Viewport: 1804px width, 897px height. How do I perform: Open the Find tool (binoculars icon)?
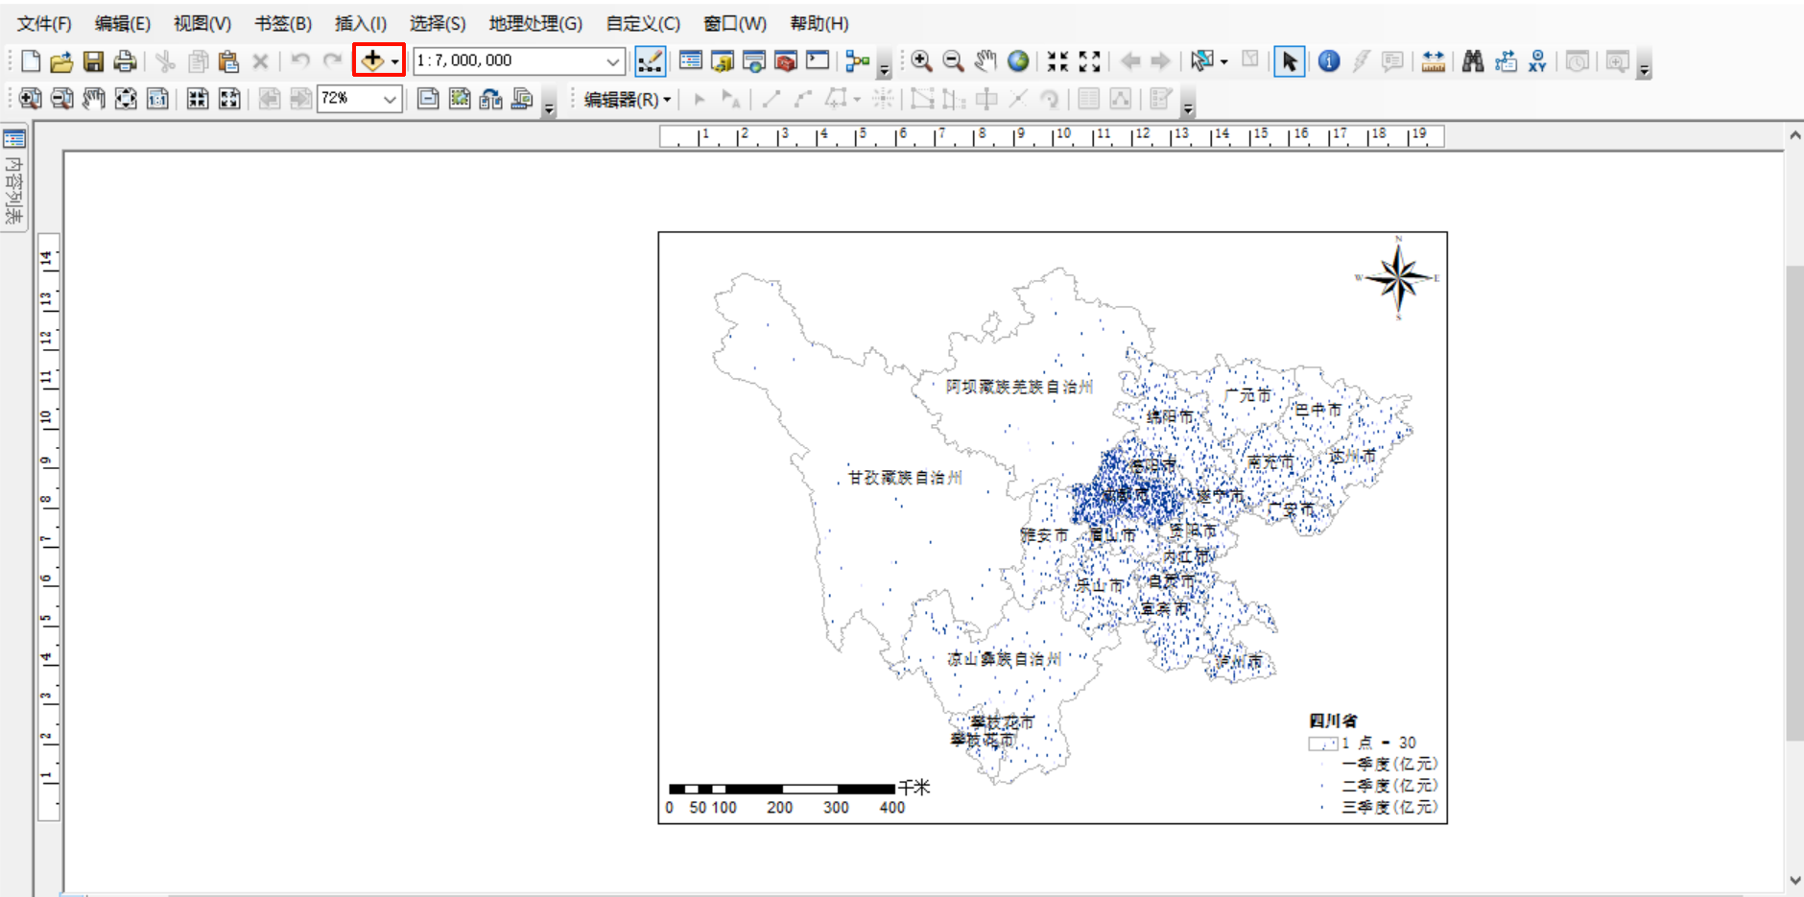tap(1474, 60)
